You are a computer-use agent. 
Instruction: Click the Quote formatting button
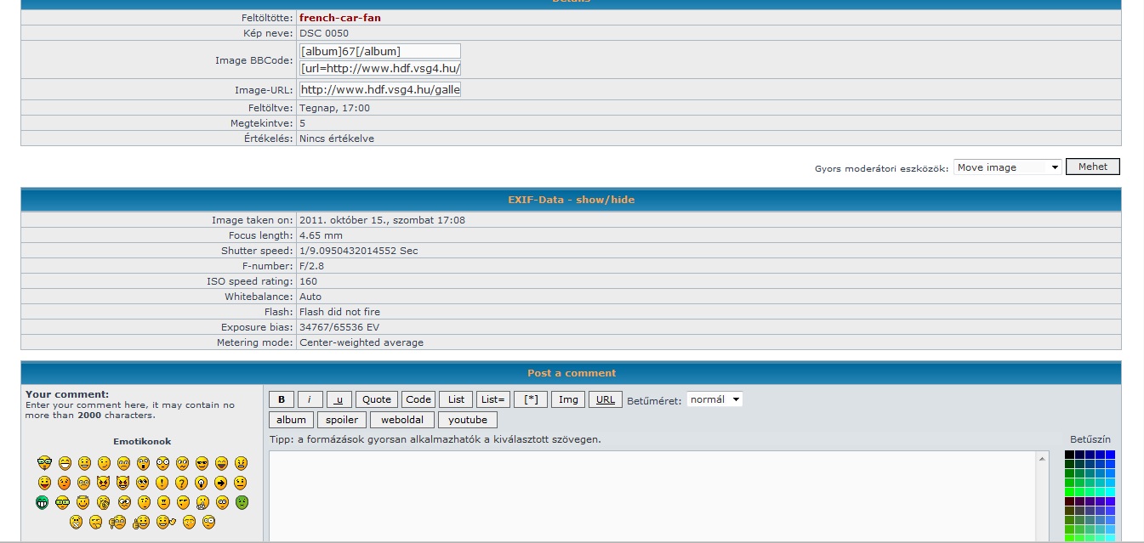[377, 399]
